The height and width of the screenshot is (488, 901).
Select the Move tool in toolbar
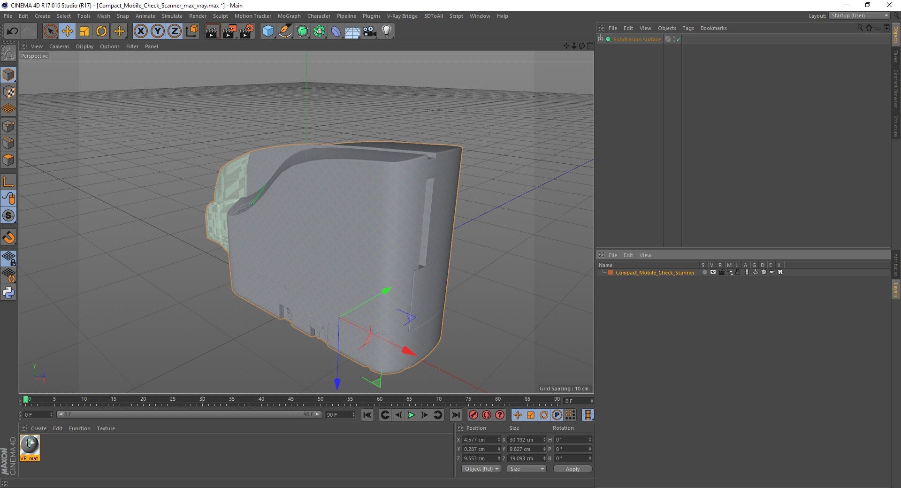pyautogui.click(x=67, y=31)
